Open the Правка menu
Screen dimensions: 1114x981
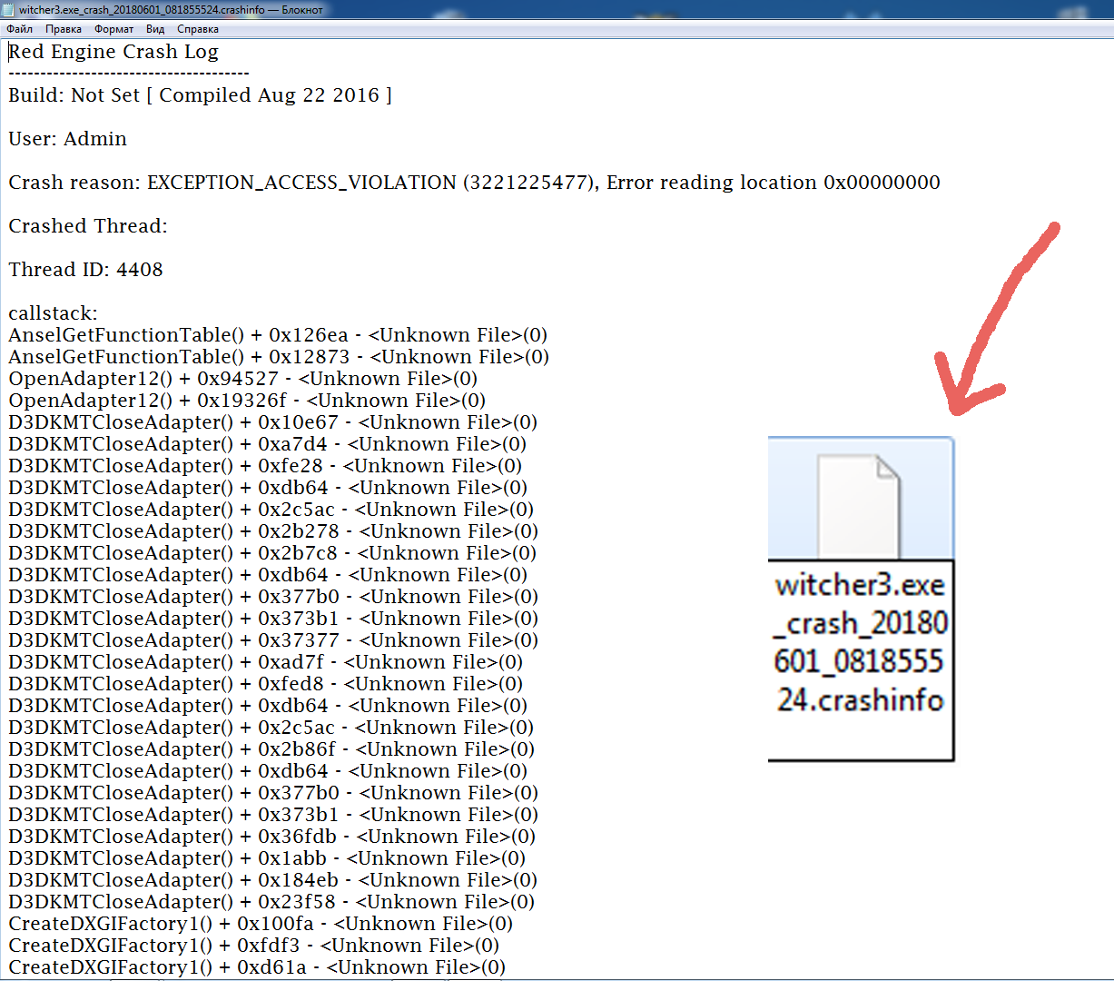(64, 29)
